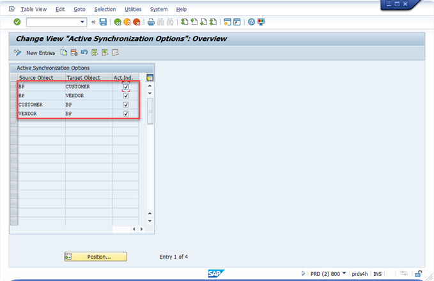The height and width of the screenshot is (281, 434).
Task: Click the table's lower scroll-up arrow
Action: (x=150, y=213)
